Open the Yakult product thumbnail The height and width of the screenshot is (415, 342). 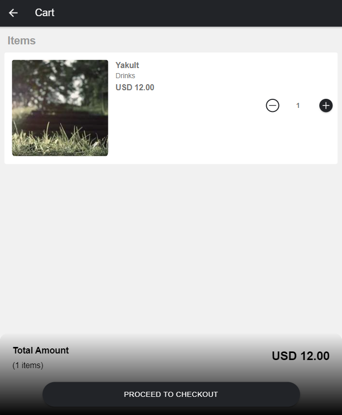[x=60, y=108]
